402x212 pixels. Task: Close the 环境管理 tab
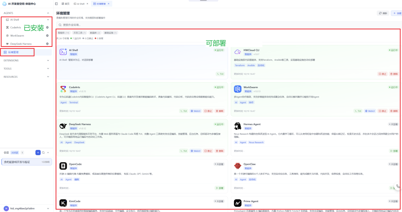(x=108, y=4)
